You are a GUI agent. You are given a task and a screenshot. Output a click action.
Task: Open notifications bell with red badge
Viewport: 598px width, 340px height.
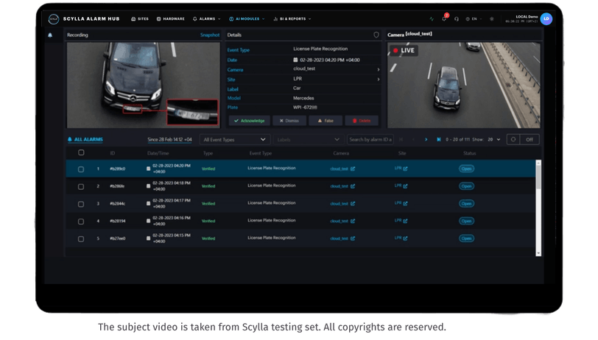(444, 18)
